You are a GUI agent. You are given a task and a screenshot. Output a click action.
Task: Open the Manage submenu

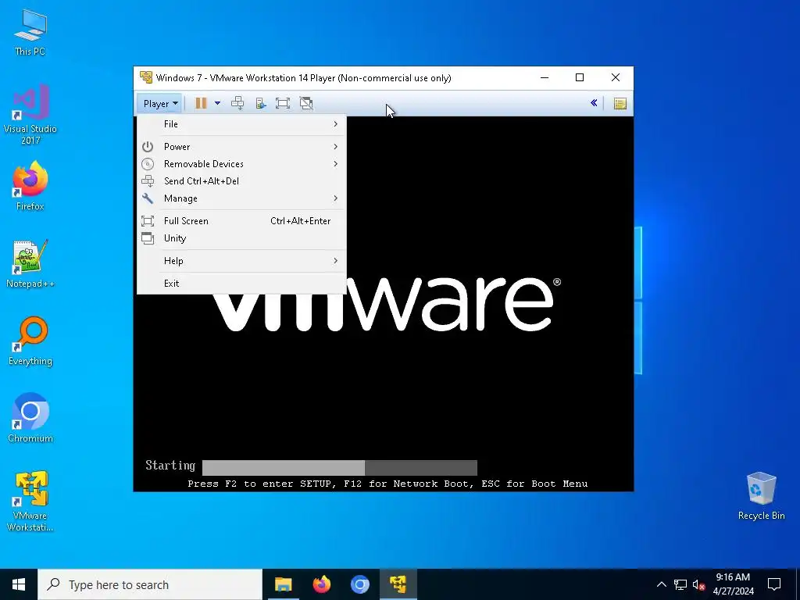pyautogui.click(x=242, y=198)
